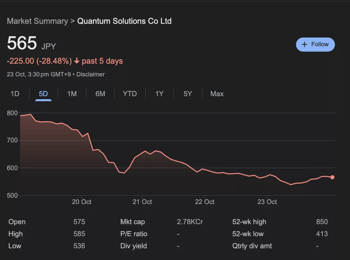
Task: Click the 52-wk high value 850
Action: [322, 221]
